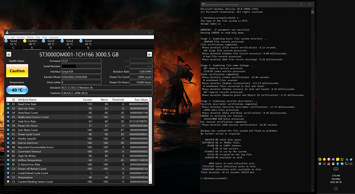
Task: Select the Seek Error Rate row
Action: (78, 121)
